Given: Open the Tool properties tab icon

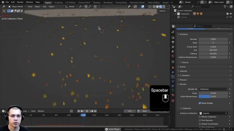Looking at the screenshot, I should (x=173, y=32).
